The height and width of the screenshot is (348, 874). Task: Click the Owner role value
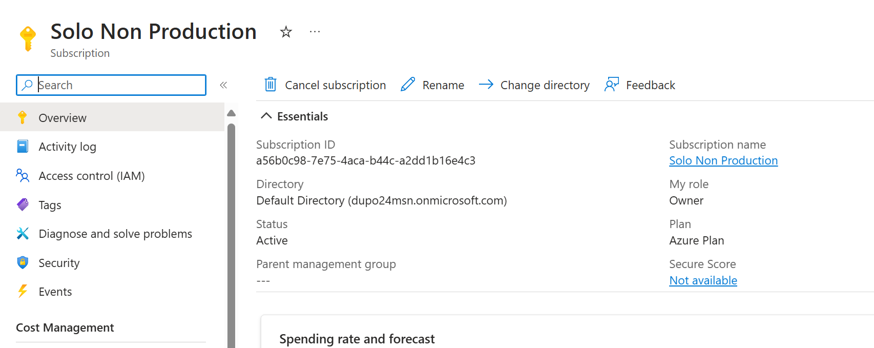(x=686, y=200)
